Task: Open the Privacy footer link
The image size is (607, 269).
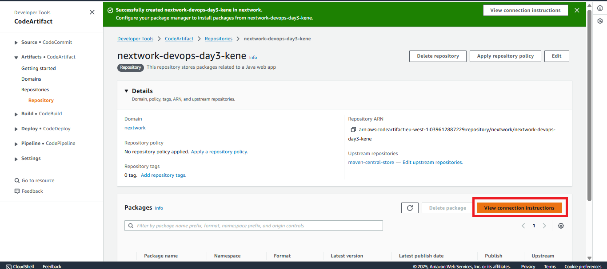Action: (x=528, y=266)
